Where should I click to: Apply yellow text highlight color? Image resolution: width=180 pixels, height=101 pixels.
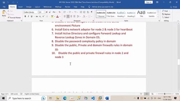(52, 17)
